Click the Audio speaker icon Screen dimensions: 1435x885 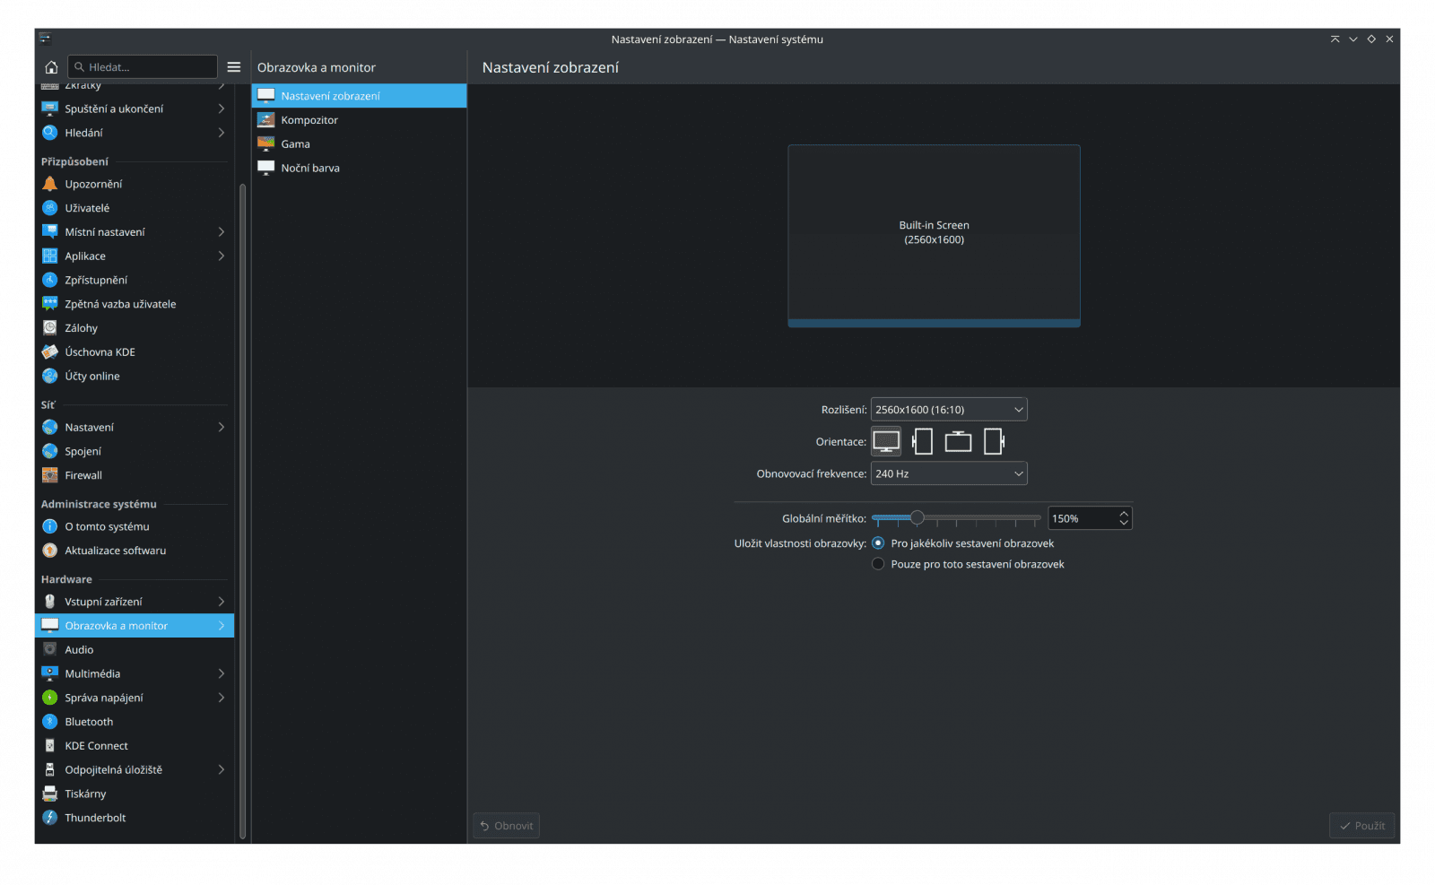(50, 650)
